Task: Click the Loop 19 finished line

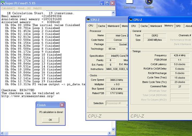Action: tap(33, 81)
